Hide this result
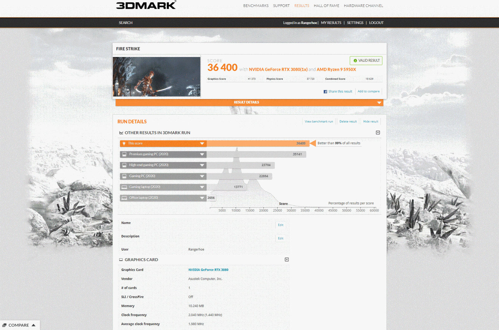499x330 pixels. click(x=371, y=122)
